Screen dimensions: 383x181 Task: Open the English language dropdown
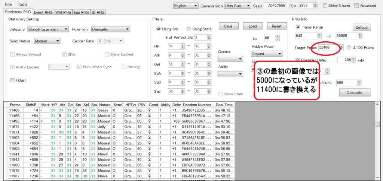(x=186, y=6)
